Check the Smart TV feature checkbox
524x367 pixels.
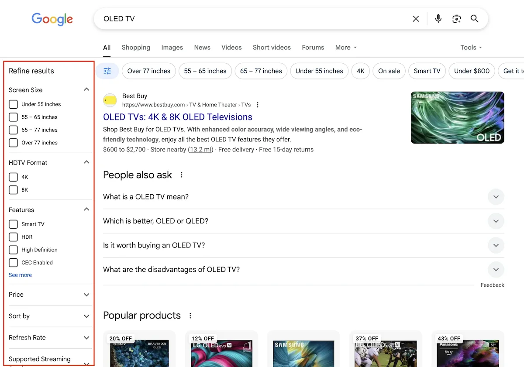pyautogui.click(x=14, y=224)
